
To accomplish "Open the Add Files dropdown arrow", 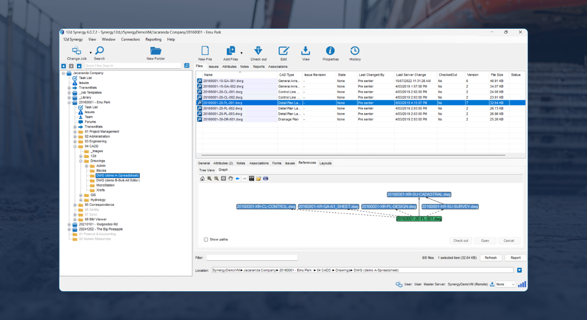I will [x=242, y=53].
